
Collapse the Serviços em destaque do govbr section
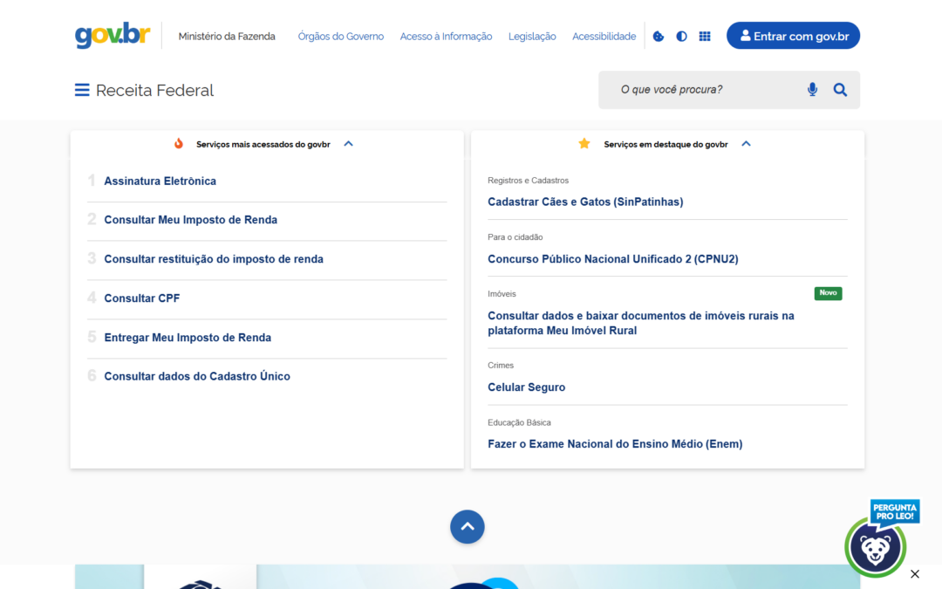[x=746, y=143]
